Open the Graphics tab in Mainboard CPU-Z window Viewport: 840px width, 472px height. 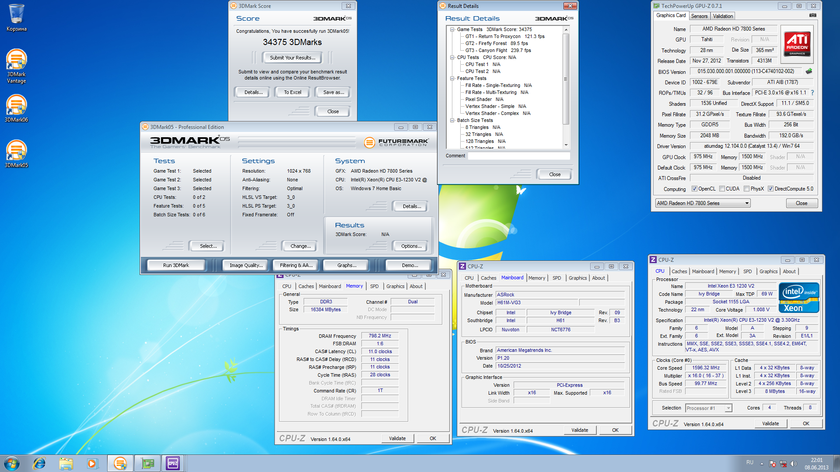click(x=577, y=278)
